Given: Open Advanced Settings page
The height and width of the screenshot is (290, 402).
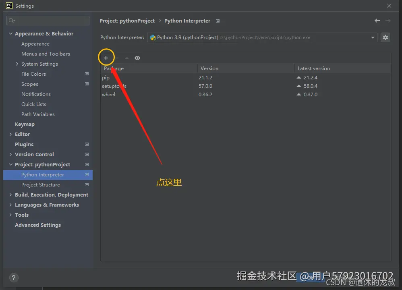Looking at the screenshot, I should point(38,225).
